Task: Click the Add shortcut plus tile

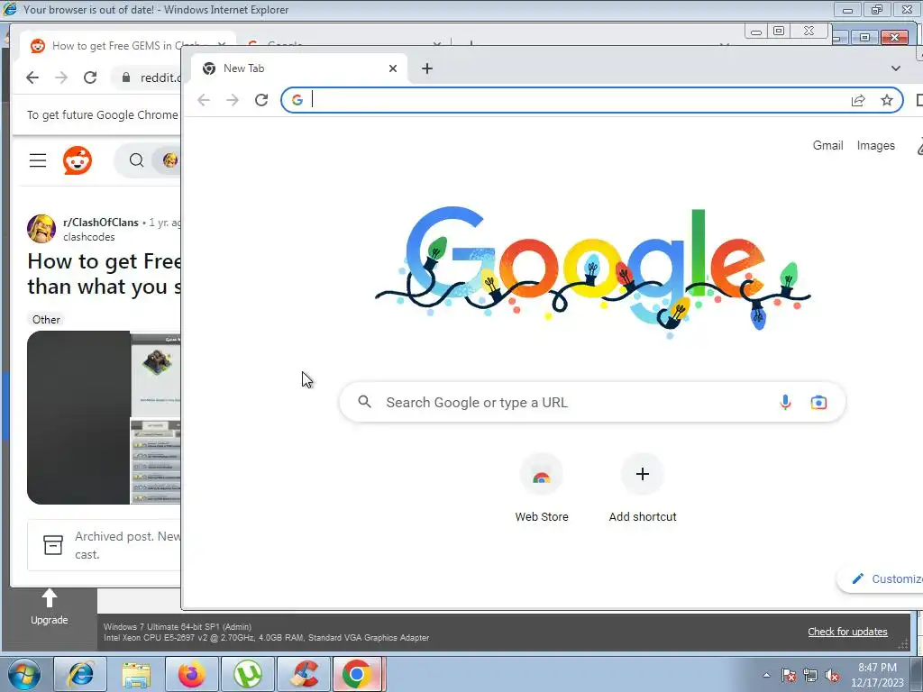Action: tap(642, 488)
